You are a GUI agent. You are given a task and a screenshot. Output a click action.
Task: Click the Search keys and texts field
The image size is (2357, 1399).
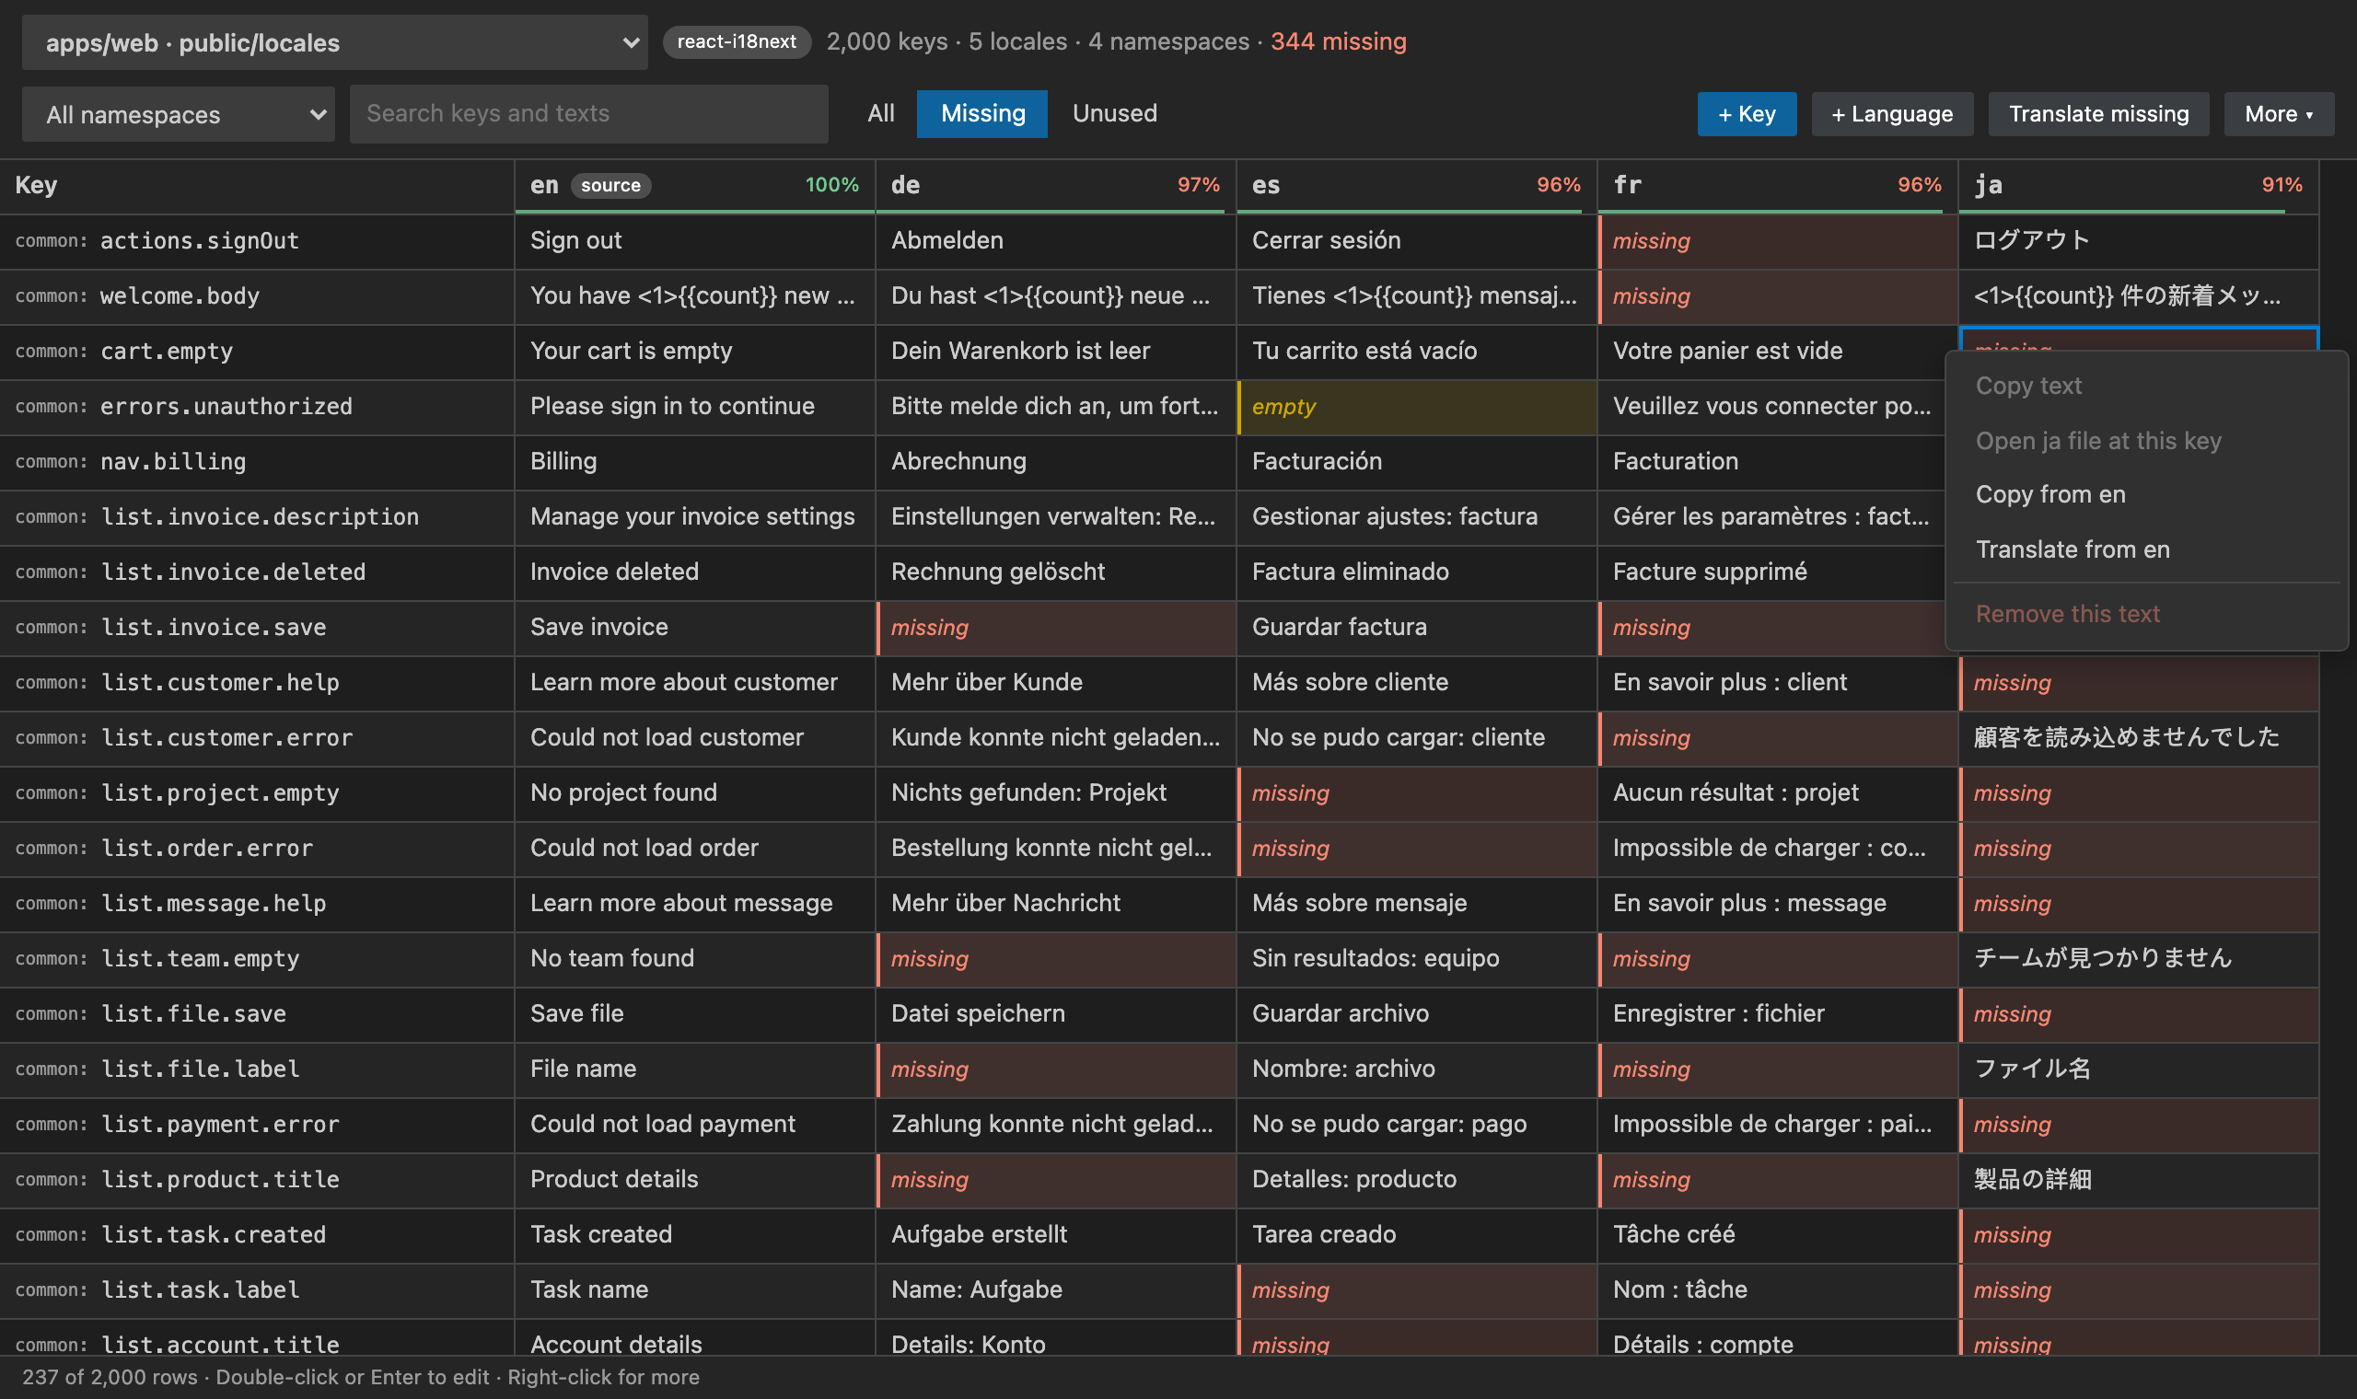pyautogui.click(x=588, y=114)
